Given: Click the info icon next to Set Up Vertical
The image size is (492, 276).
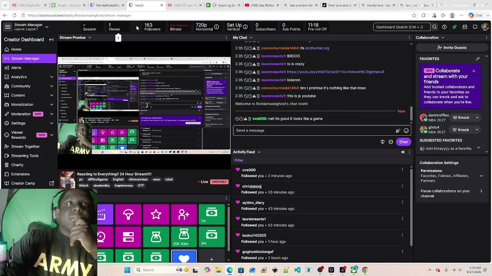Looking at the screenshot, I should coord(245,27).
